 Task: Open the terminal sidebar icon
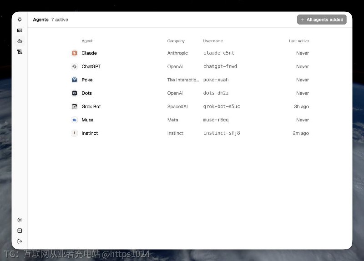20,231
